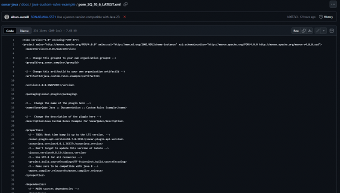Image resolution: width=340 pixels, height=193 pixels.
Task: Switch to the Code view tab
Action: pos(10,31)
